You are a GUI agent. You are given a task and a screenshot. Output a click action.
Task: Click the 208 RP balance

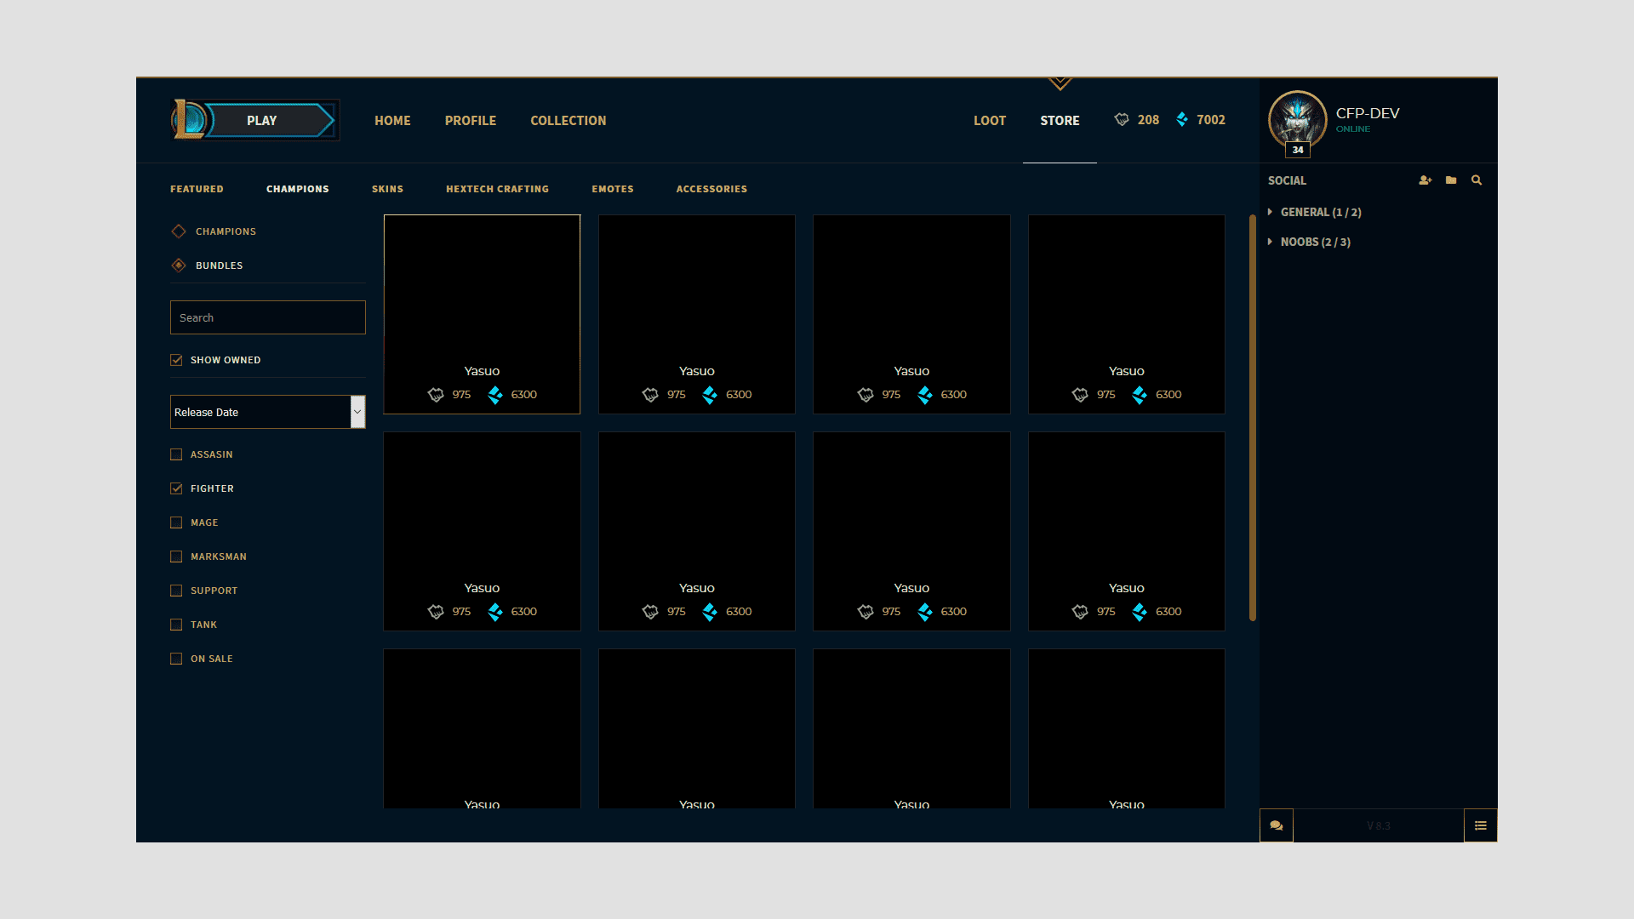(1148, 120)
